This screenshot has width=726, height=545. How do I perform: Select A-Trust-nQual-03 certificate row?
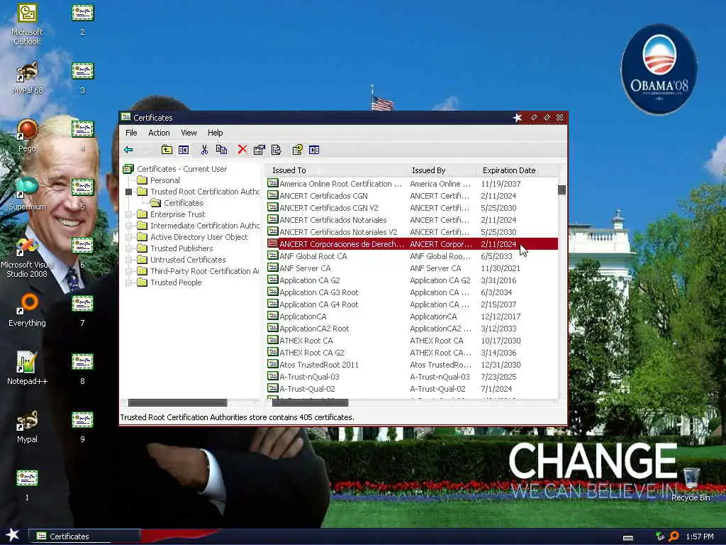pos(412,376)
